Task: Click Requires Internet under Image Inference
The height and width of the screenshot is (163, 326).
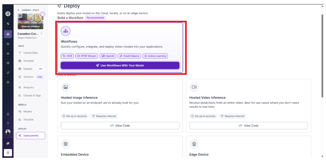Action: (104, 116)
